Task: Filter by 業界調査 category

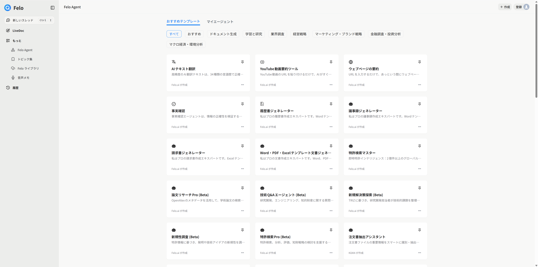Action: (x=277, y=34)
